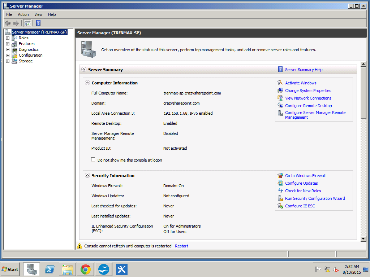Click View Network Connections link
The width and height of the screenshot is (370, 277).
(x=308, y=98)
